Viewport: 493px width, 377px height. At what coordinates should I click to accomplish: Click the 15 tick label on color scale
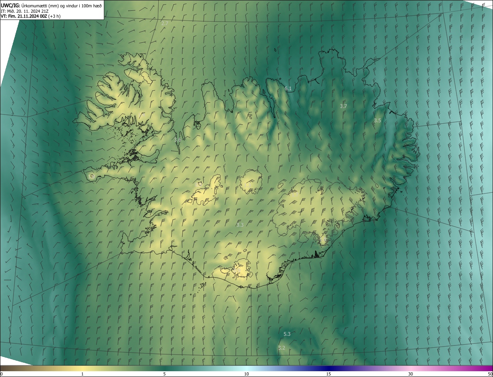pos(329,374)
